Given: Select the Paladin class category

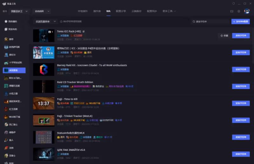Looking at the screenshot, I should (x=10, y=156).
